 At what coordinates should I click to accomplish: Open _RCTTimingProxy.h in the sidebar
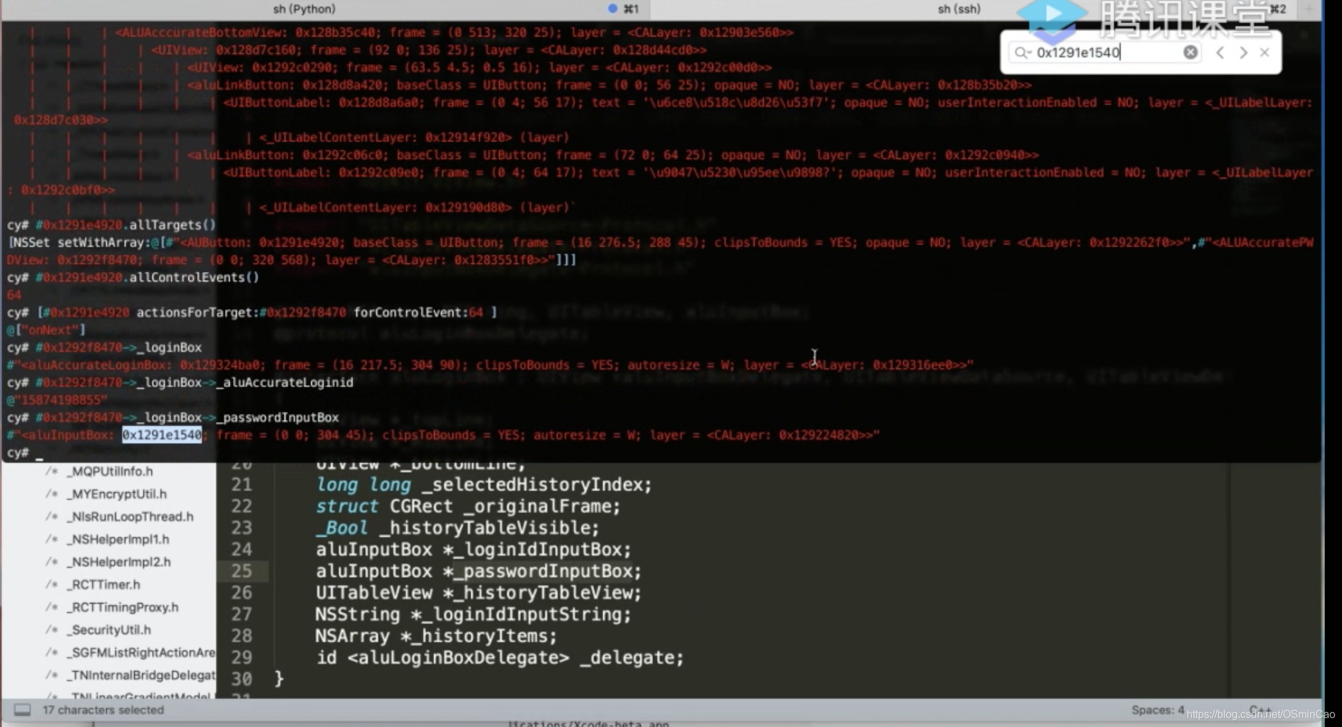coord(123,607)
